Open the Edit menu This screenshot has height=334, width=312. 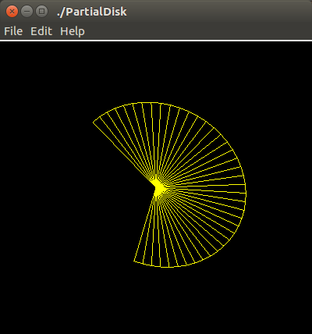(41, 31)
